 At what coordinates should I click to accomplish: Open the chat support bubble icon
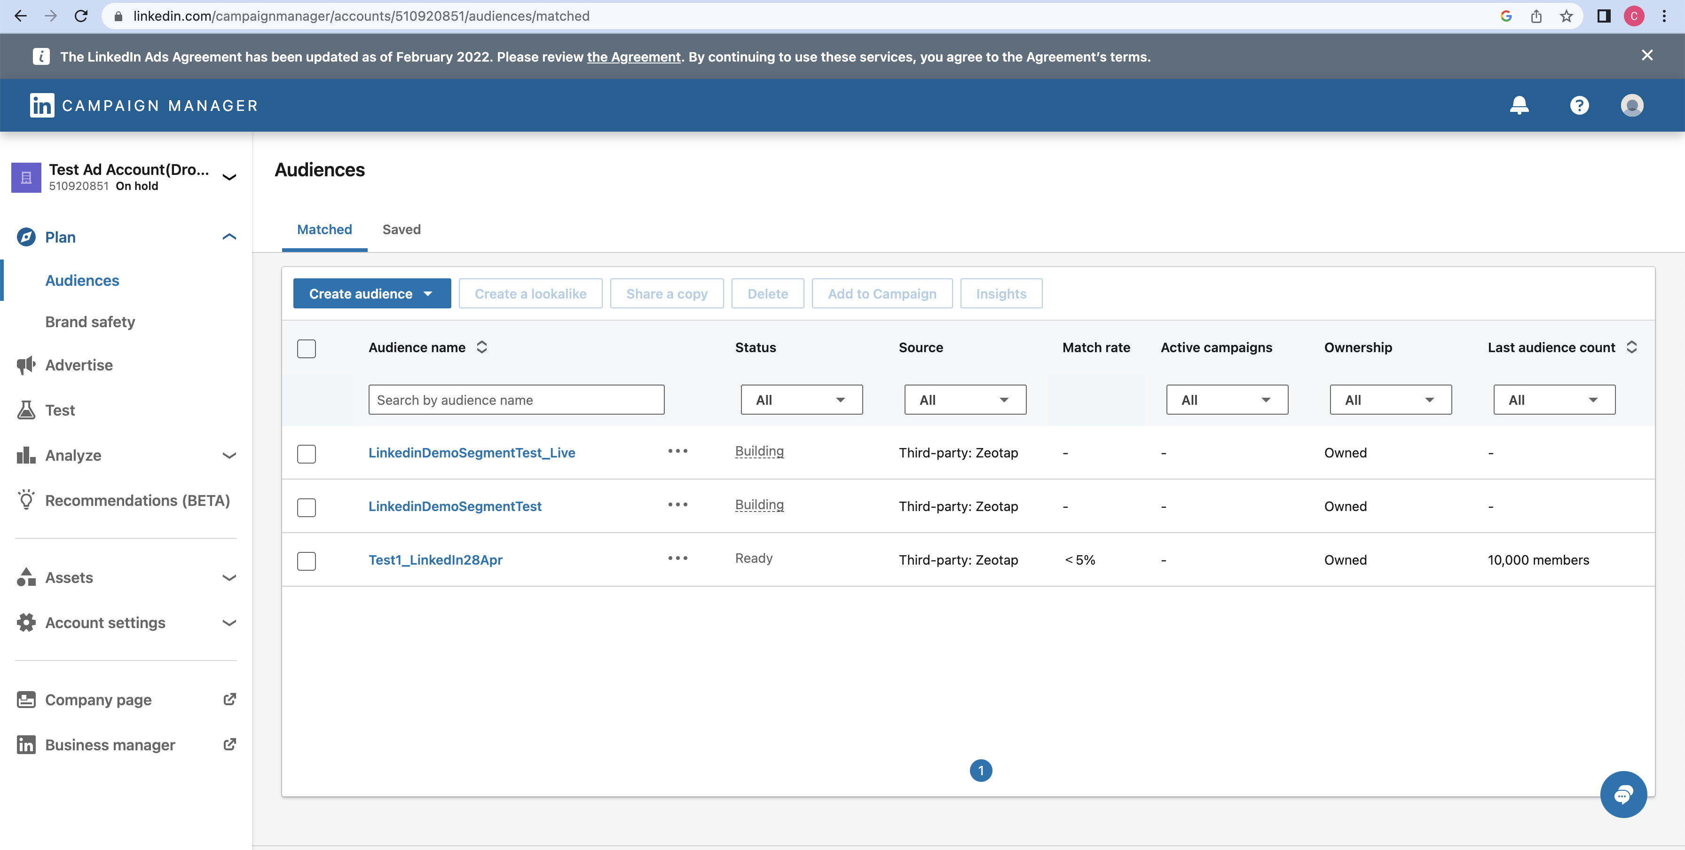tap(1623, 794)
